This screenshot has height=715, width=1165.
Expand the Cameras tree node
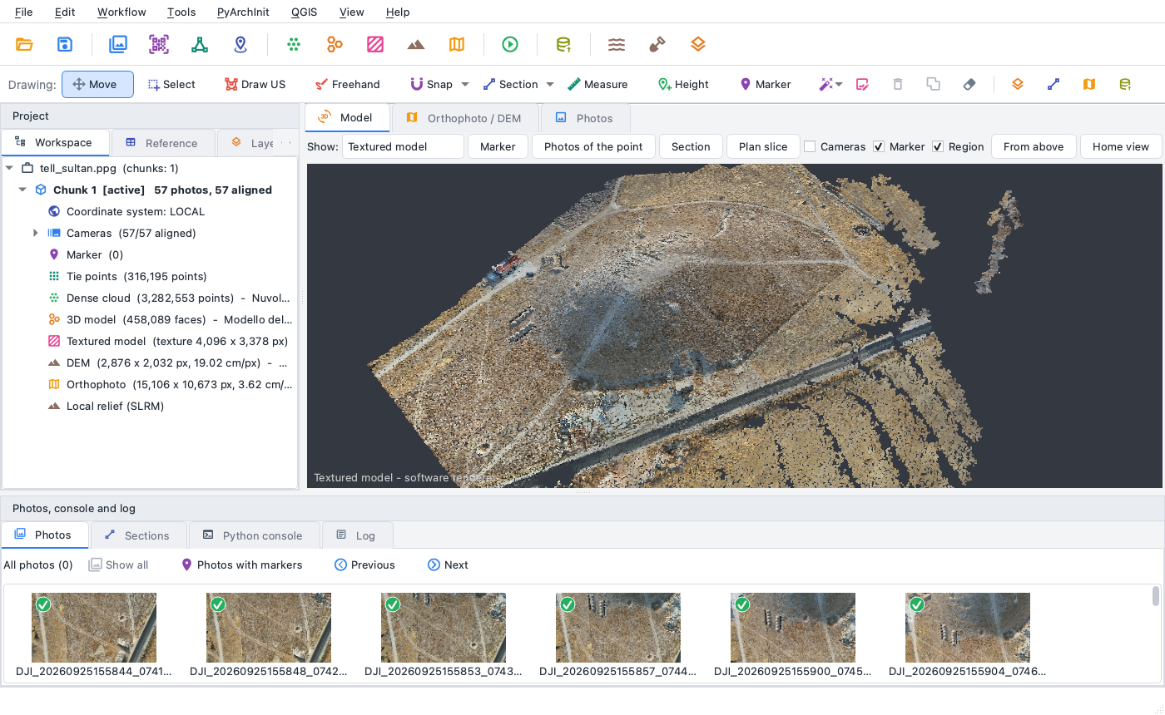click(36, 233)
